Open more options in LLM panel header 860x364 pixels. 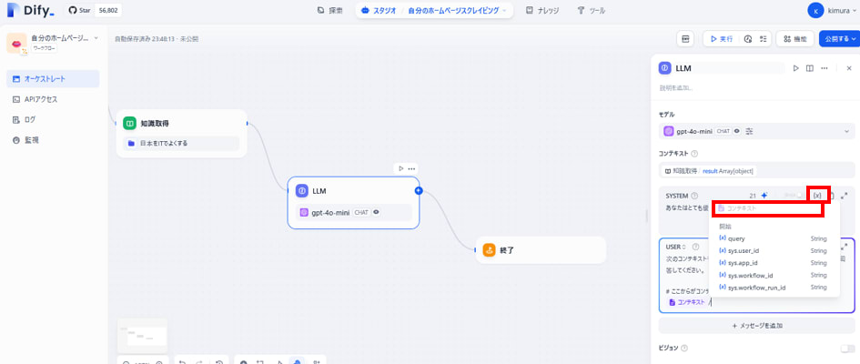(x=824, y=68)
